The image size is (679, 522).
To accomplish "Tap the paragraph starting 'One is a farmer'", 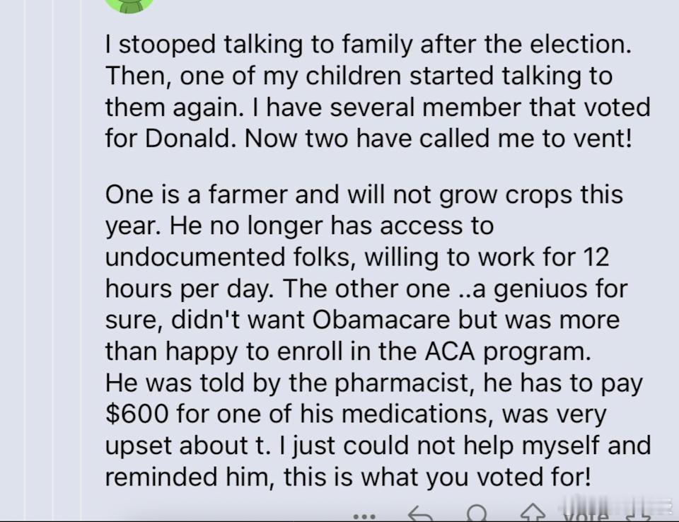I will pyautogui.click(x=378, y=335).
